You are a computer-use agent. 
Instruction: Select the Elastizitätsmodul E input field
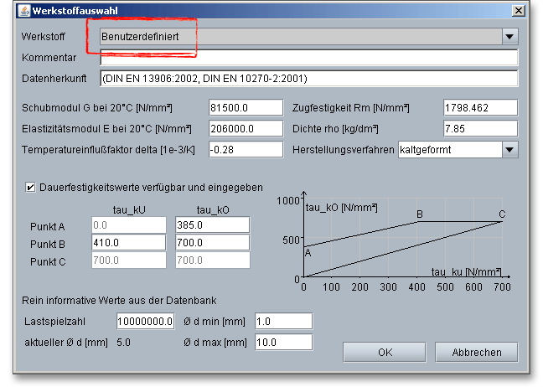[x=246, y=129]
